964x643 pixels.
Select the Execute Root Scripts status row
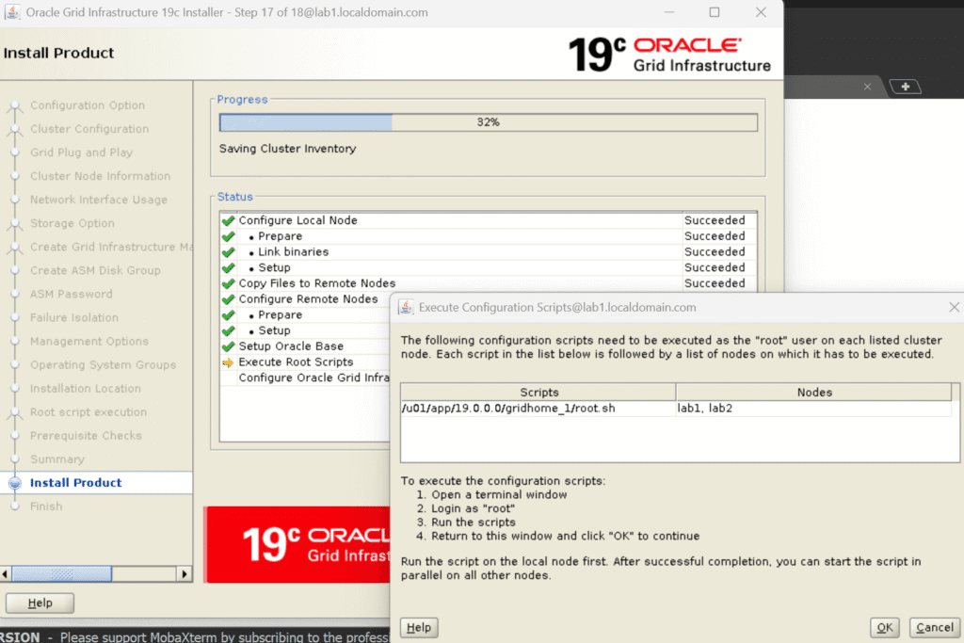coord(305,362)
